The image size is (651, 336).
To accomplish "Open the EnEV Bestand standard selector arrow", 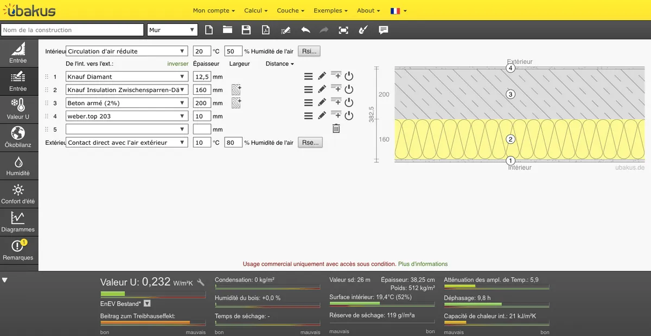I will pyautogui.click(x=147, y=304).
